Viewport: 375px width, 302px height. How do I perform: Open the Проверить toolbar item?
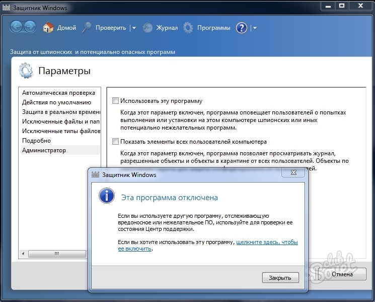coord(104,28)
